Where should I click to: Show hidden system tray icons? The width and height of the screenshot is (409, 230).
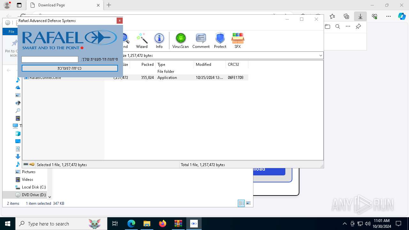(344, 224)
